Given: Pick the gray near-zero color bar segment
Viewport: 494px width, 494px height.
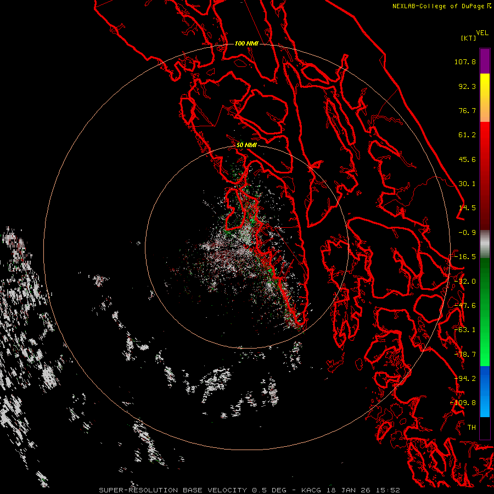Looking at the screenshot, I should [485, 244].
